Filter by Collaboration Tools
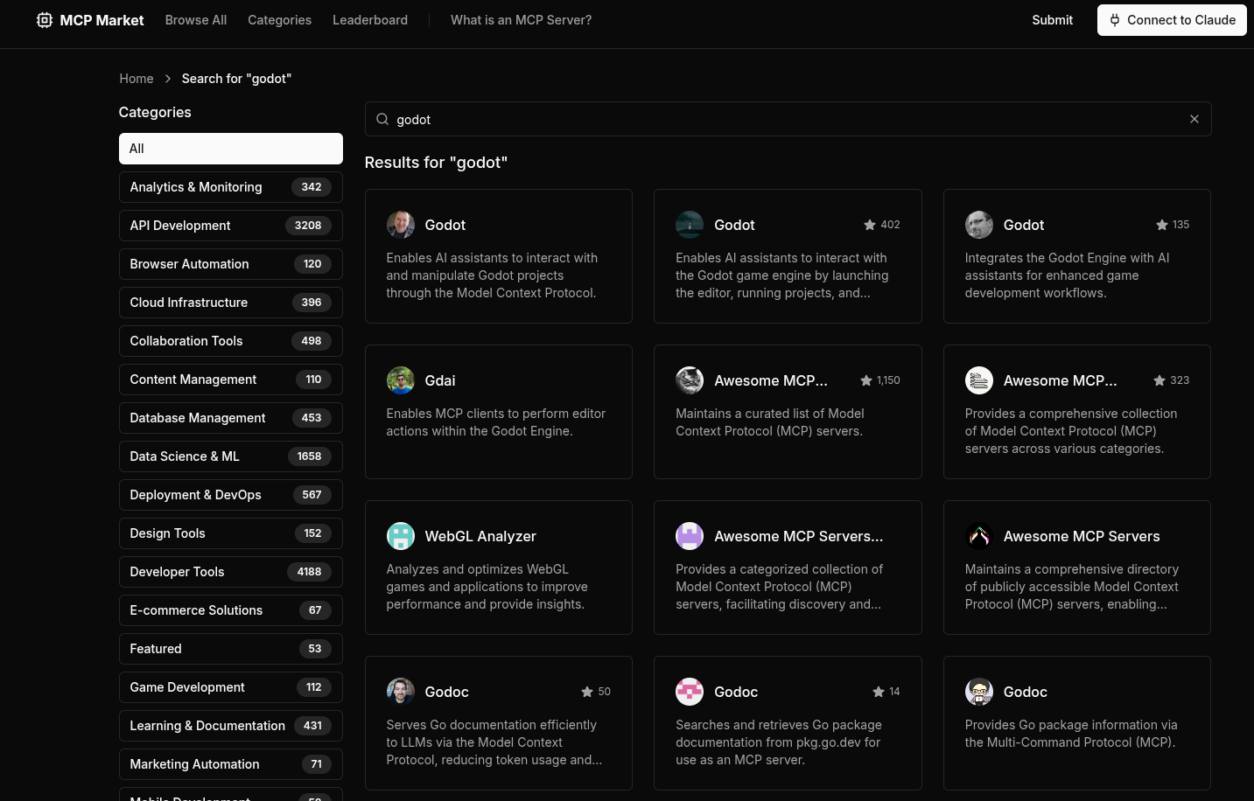 (231, 341)
